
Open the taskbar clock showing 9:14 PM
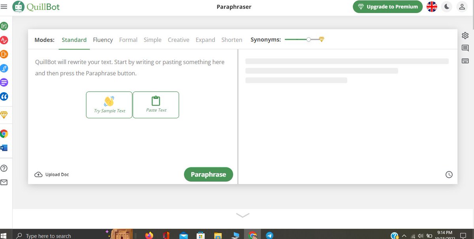click(x=444, y=235)
